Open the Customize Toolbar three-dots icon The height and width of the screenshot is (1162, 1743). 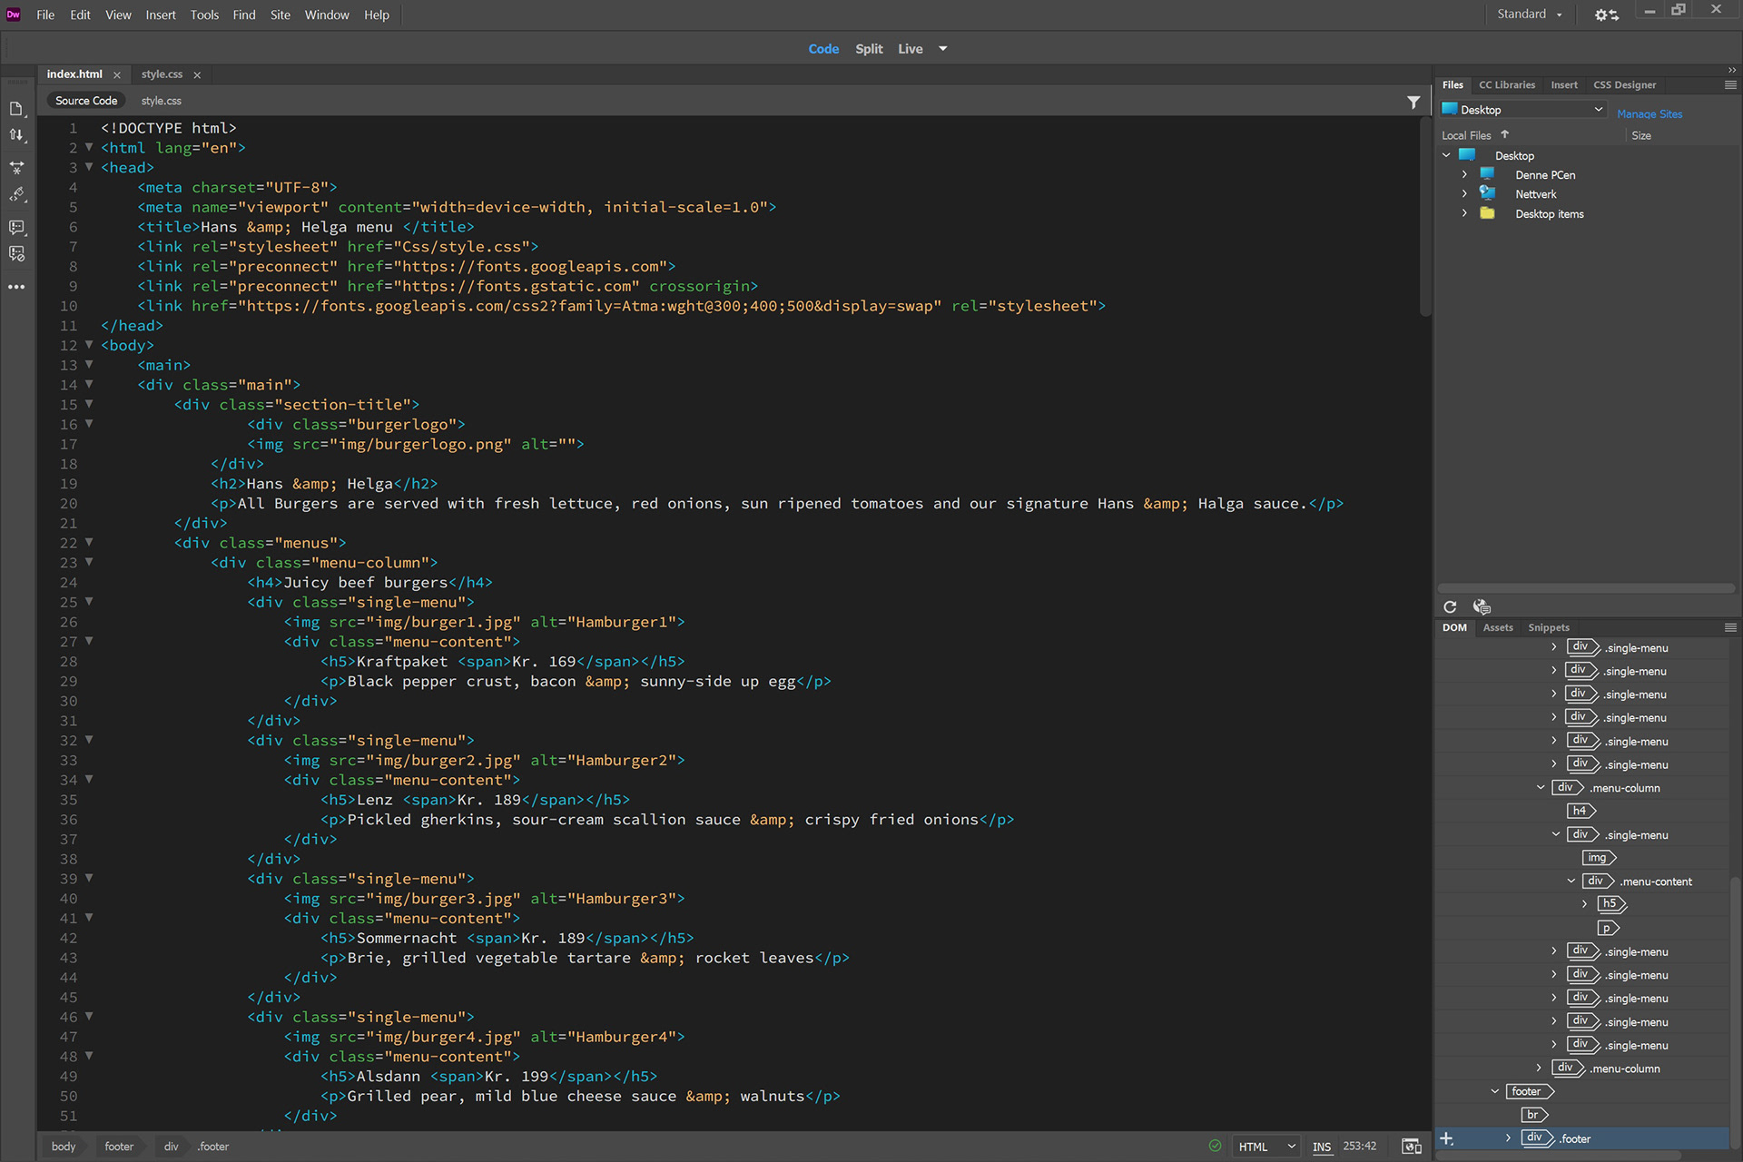(x=16, y=287)
